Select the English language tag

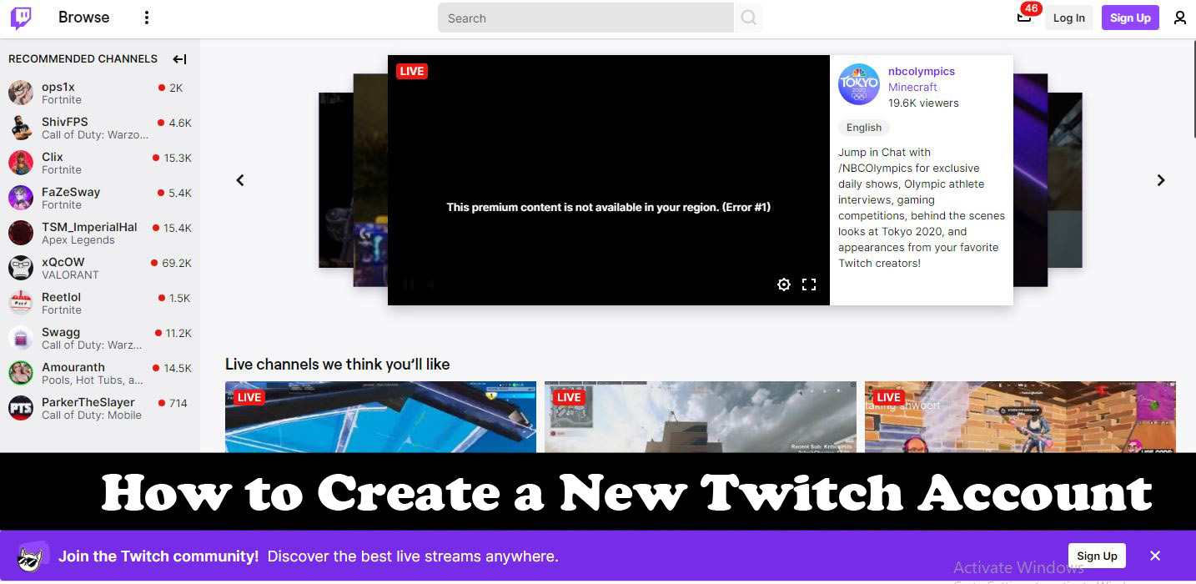[x=863, y=127]
